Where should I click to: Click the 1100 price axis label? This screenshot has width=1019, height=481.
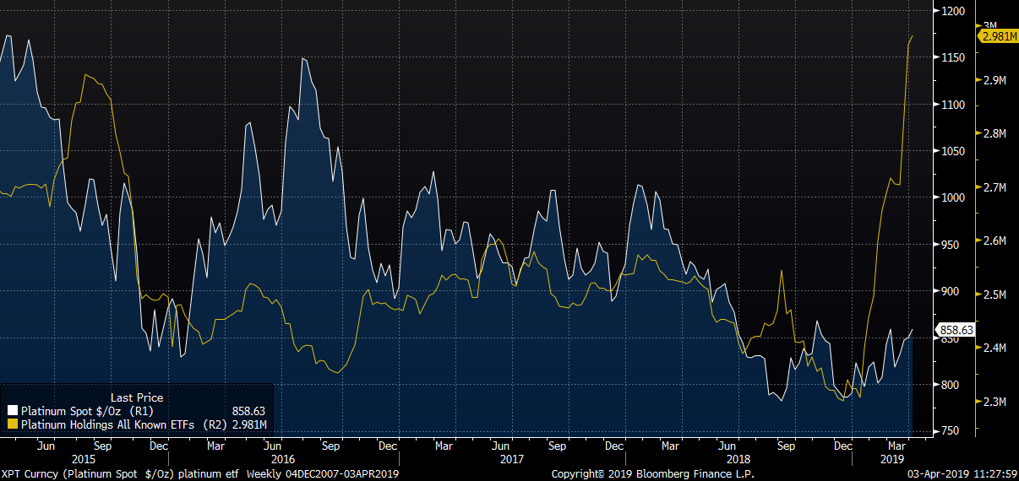[951, 105]
